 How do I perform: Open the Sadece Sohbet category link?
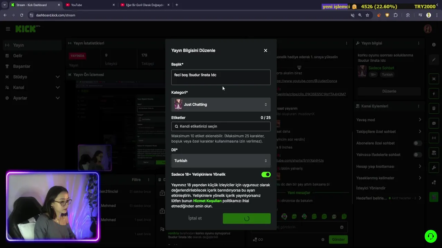381,68
